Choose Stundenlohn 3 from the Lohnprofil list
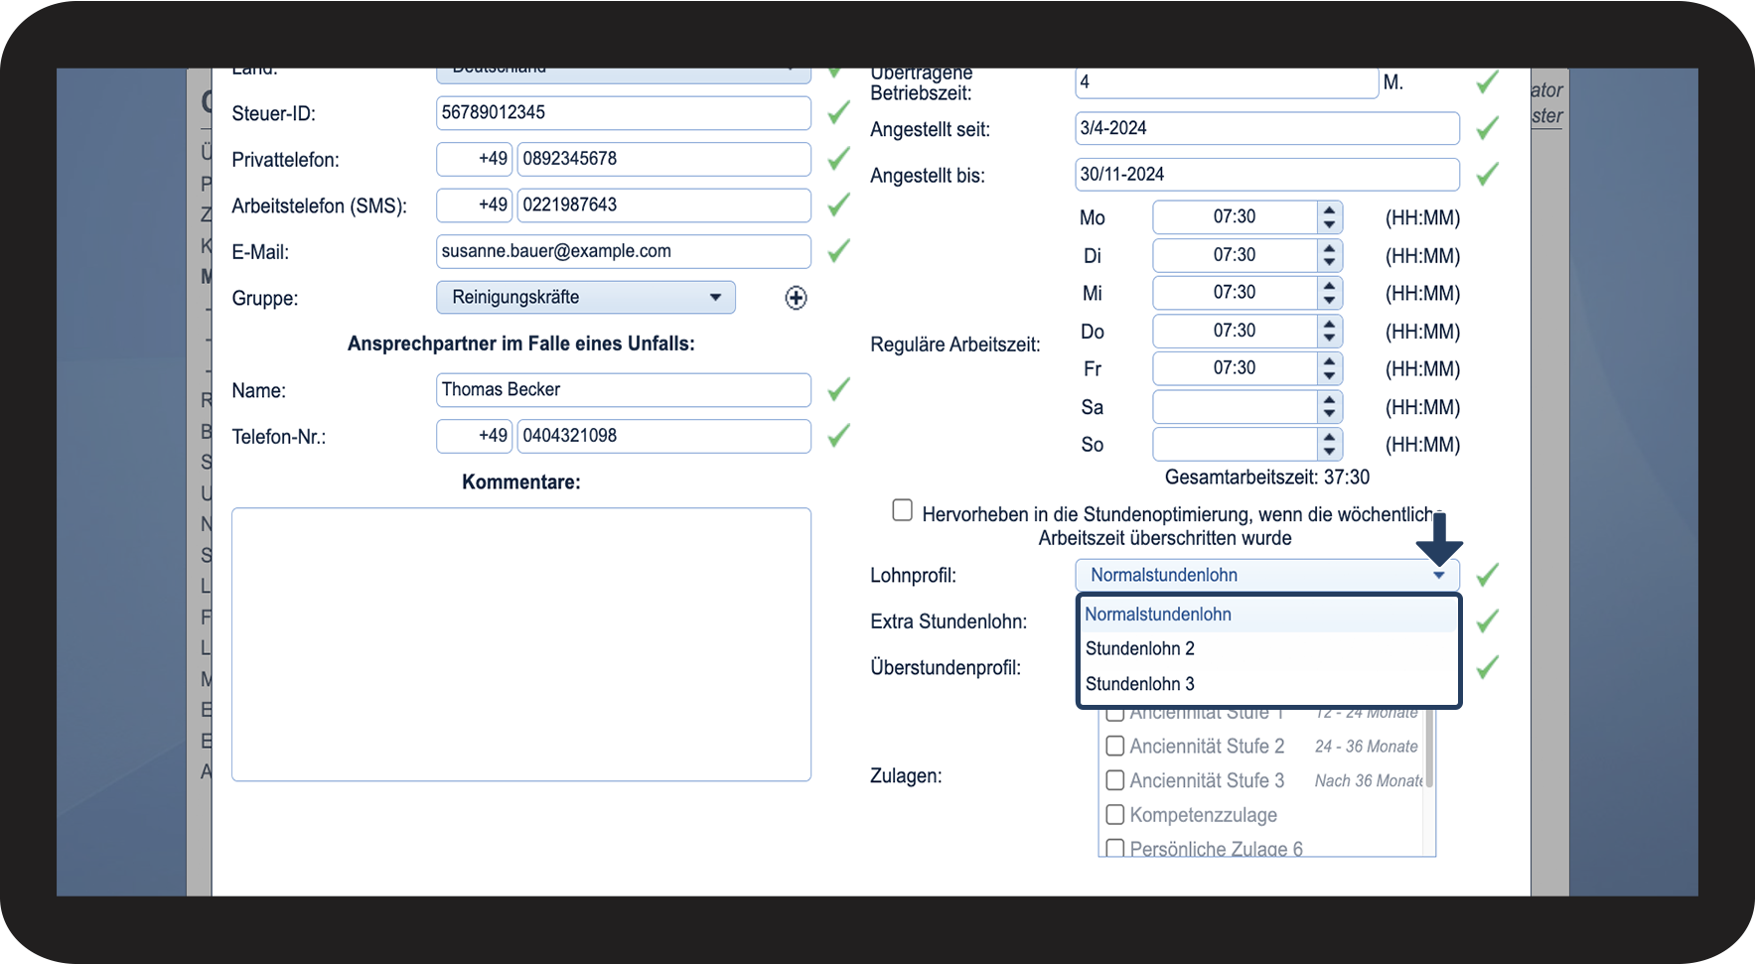This screenshot has width=1755, height=964. 1268,684
